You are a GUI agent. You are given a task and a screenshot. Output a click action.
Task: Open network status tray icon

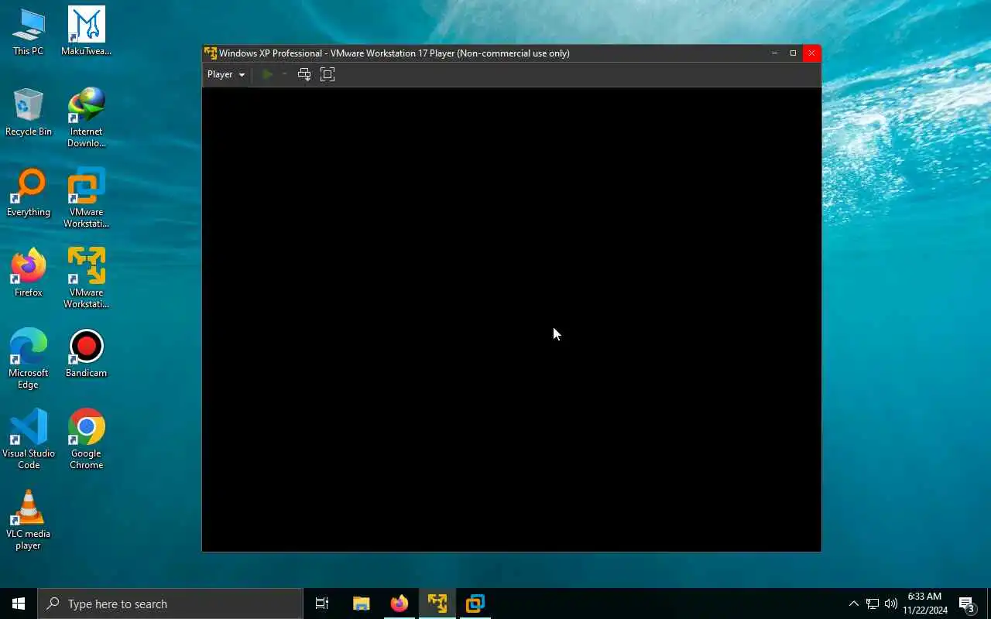[x=872, y=604]
